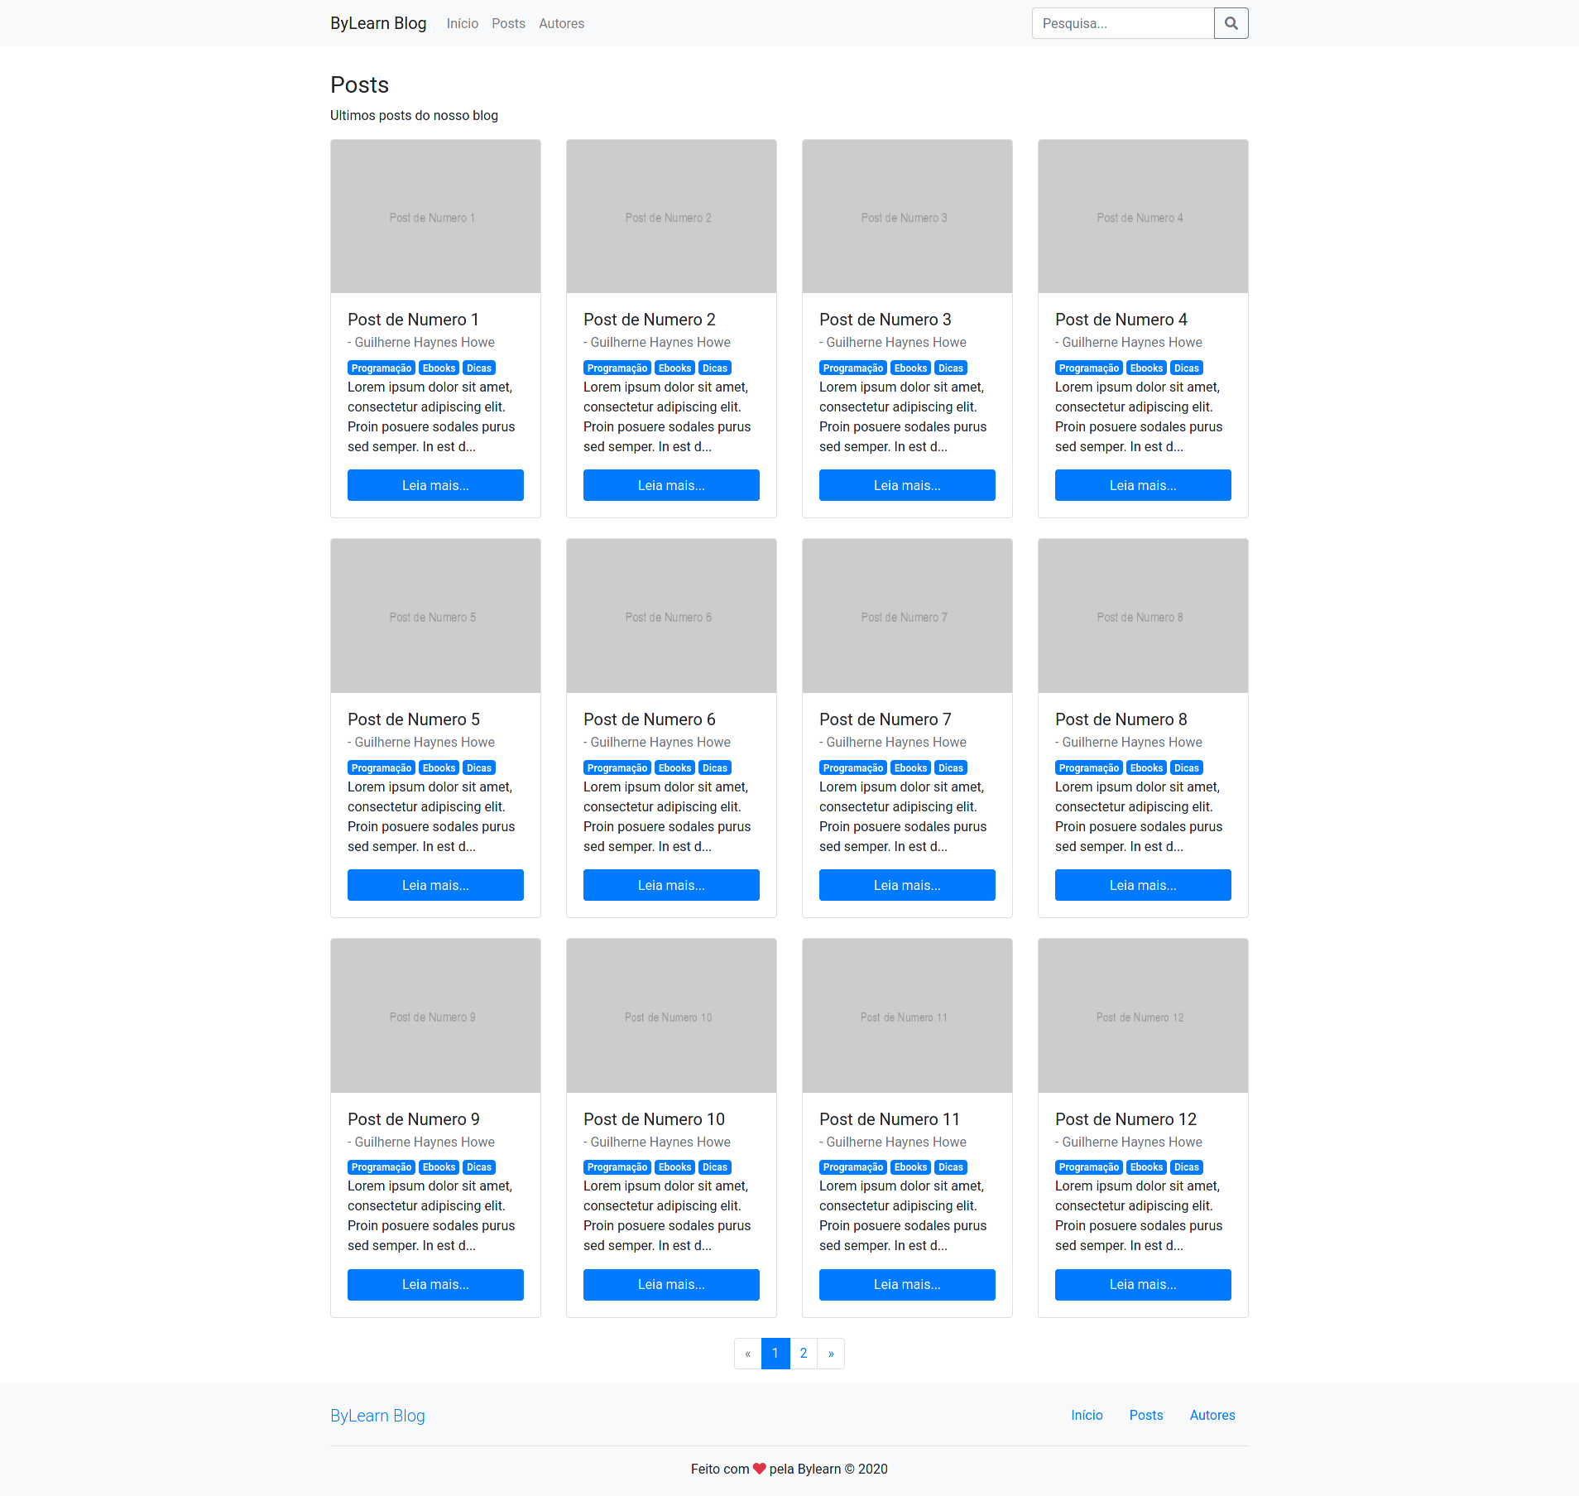
Task: Open the Post de Numero 8 thumbnail image
Action: coord(1143,616)
